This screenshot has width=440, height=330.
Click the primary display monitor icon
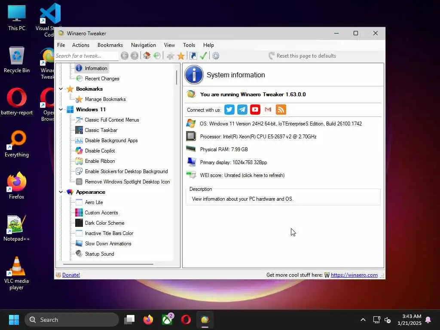(x=191, y=162)
